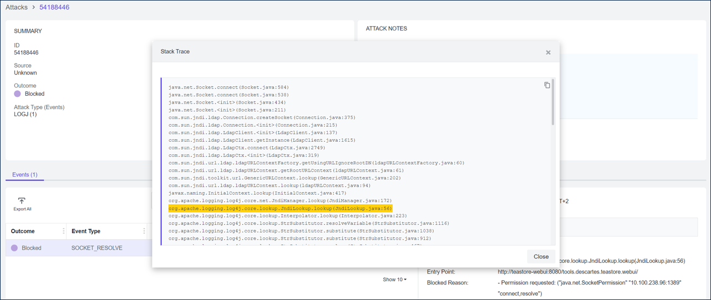Click the Export All upload icon
This screenshot has width=711, height=300.
22,201
